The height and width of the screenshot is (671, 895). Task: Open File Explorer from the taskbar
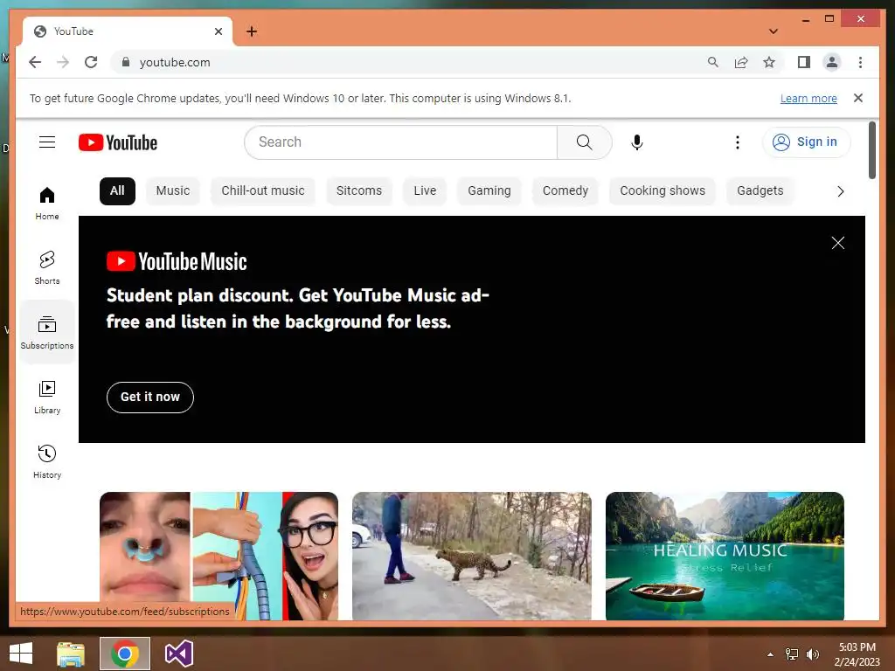(x=71, y=654)
